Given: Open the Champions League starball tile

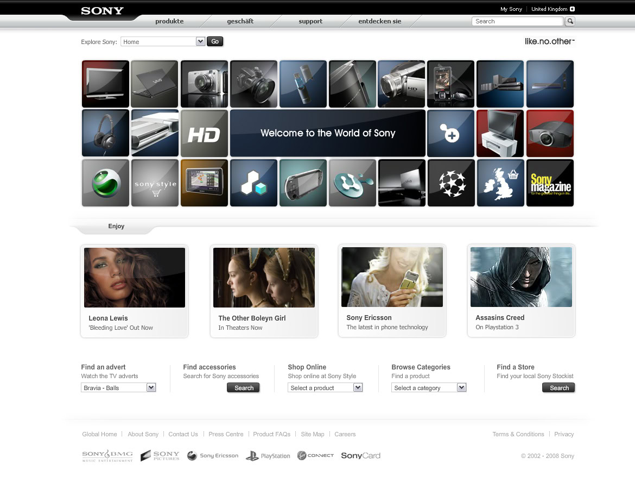Looking at the screenshot, I should click(x=450, y=183).
